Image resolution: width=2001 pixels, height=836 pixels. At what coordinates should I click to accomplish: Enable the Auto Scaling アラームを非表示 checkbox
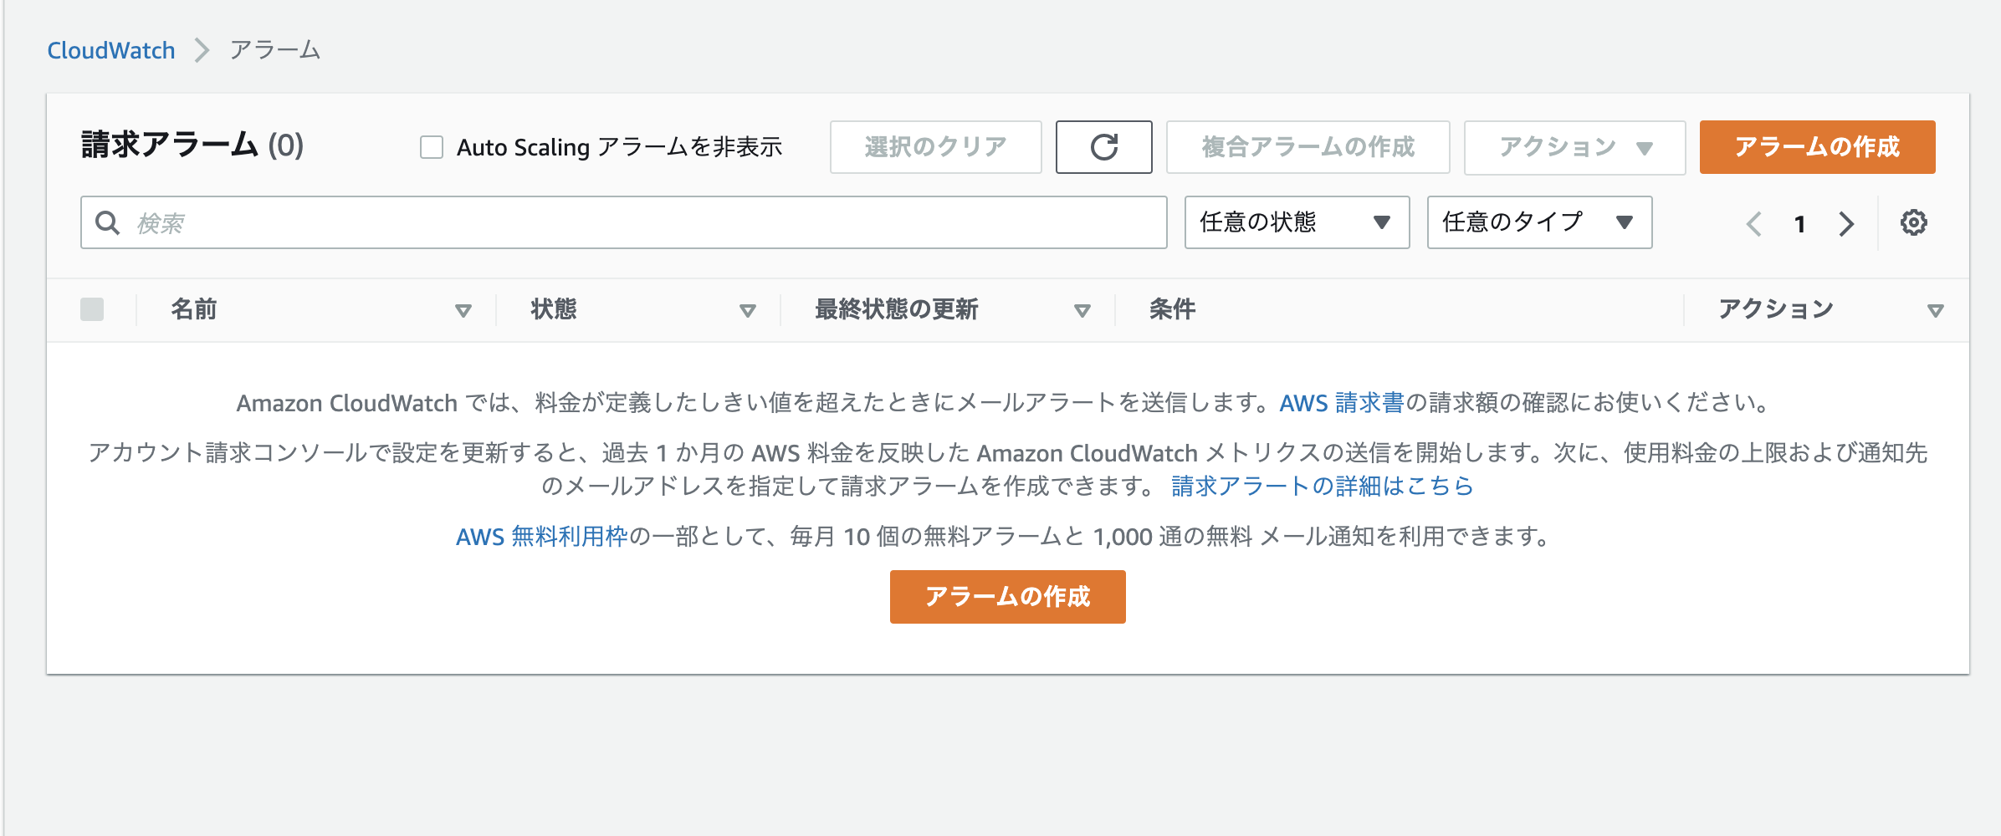coord(432,146)
